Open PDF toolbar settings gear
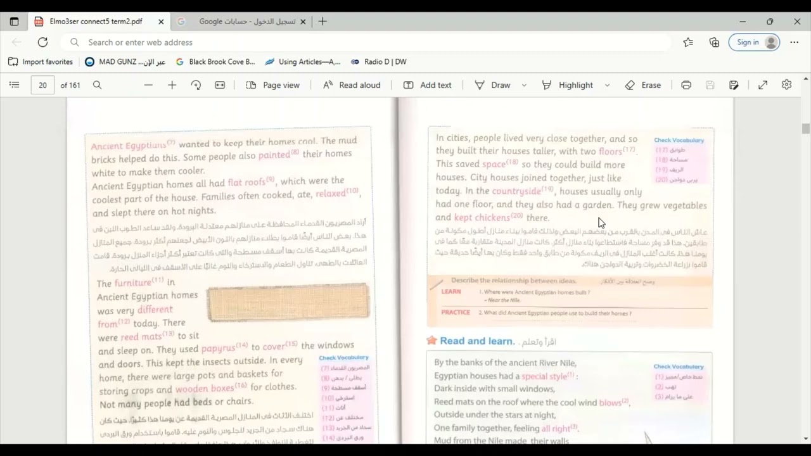This screenshot has height=456, width=811. click(786, 85)
